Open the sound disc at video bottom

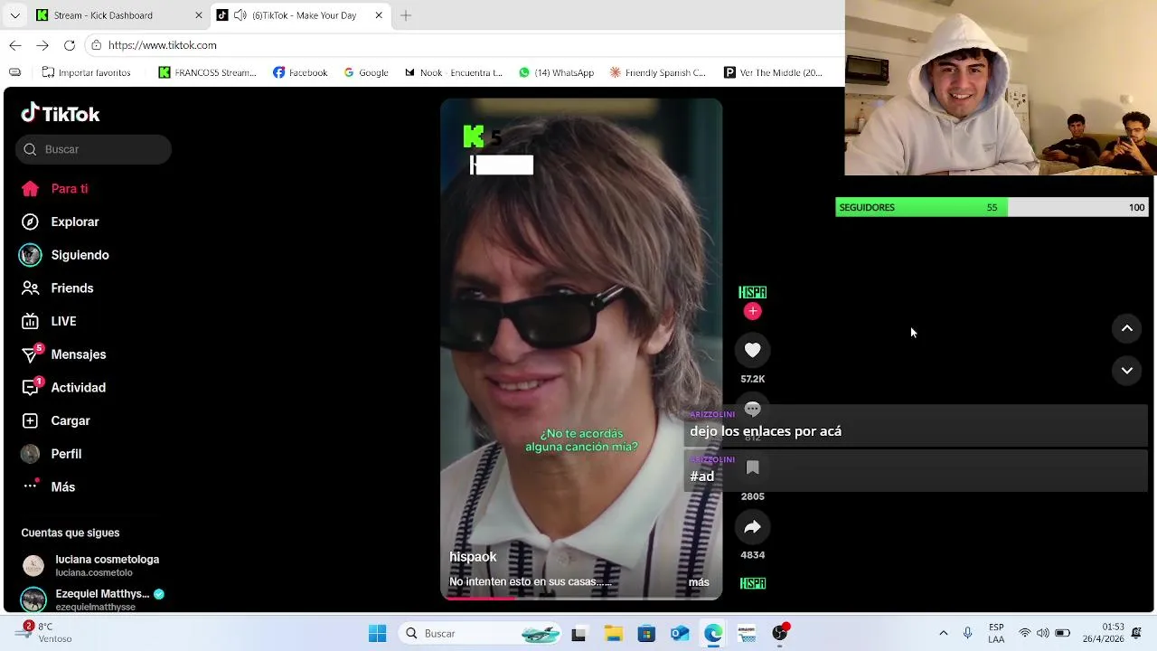[x=752, y=583]
